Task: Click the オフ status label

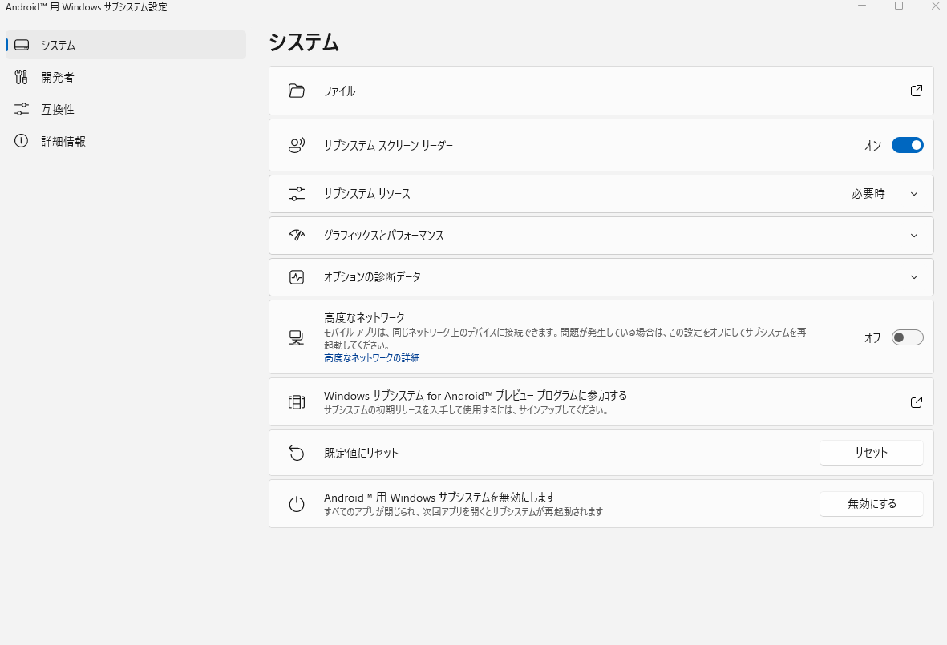Action: click(x=872, y=338)
